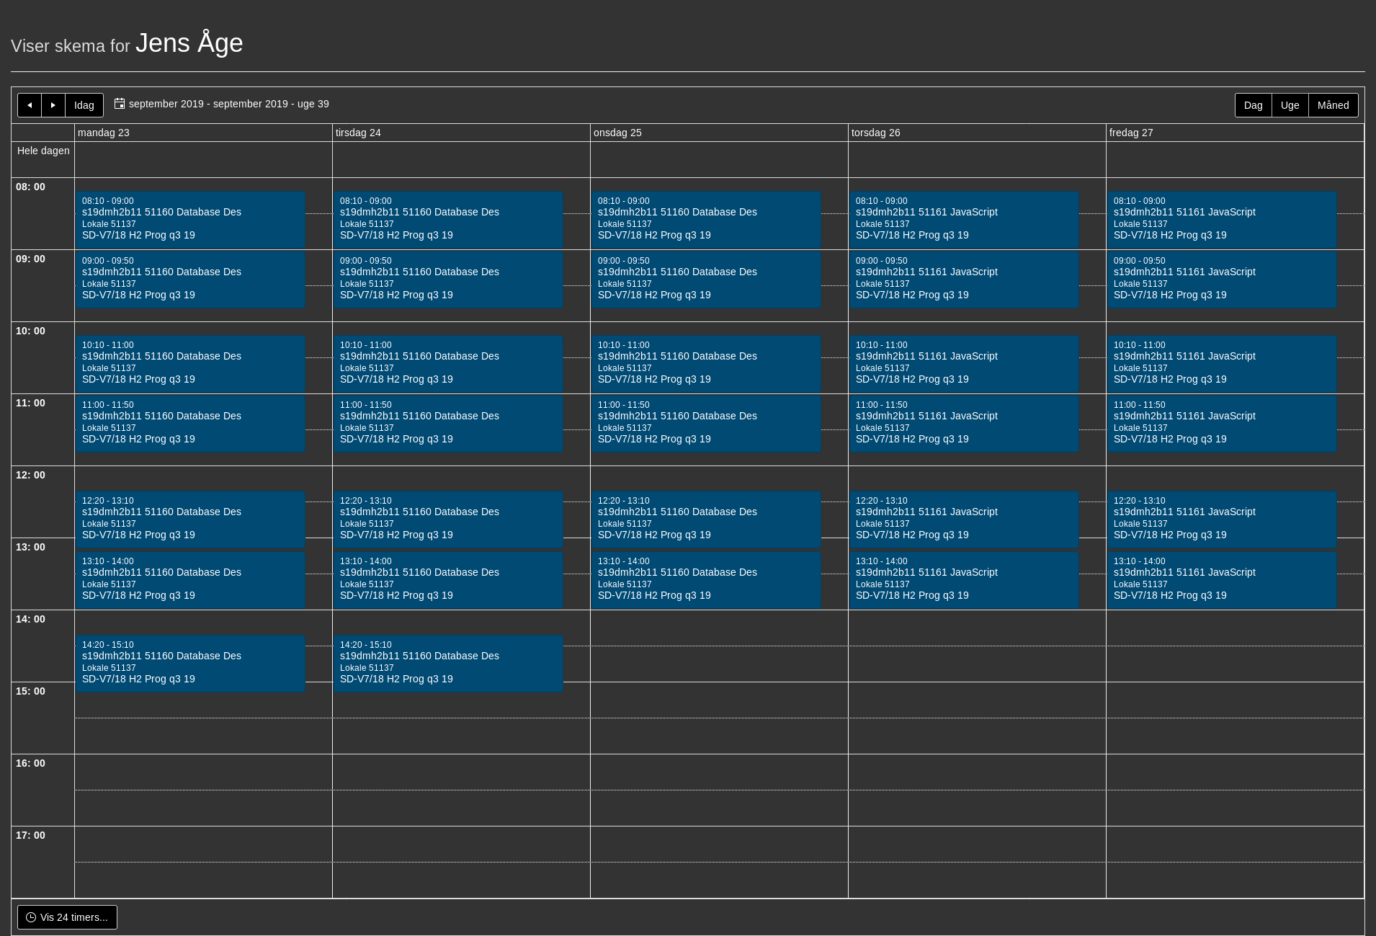Click the Vis 24 timers button
1376x936 pixels.
67,917
